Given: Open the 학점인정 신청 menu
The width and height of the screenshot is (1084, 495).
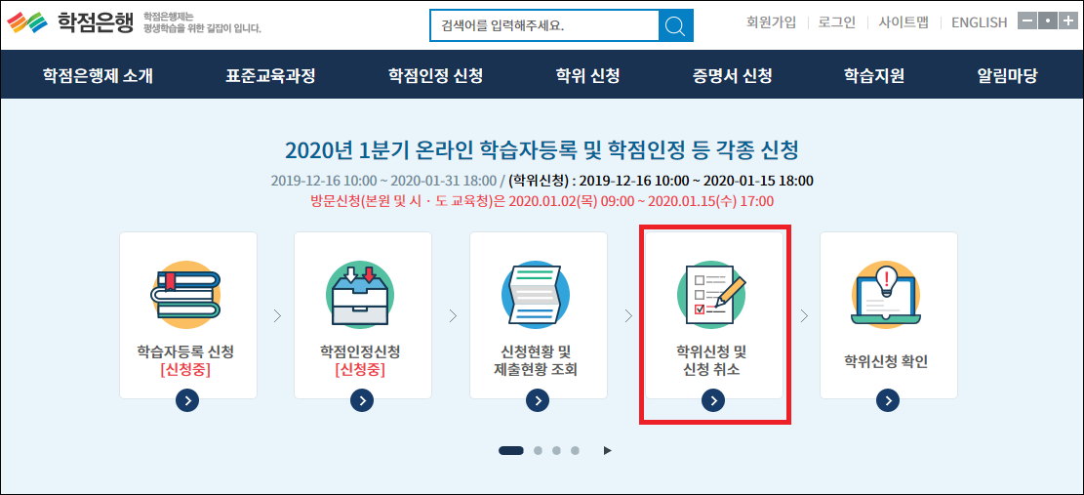Looking at the screenshot, I should 435,75.
